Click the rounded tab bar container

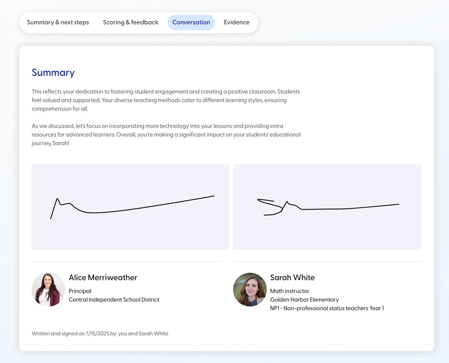139,22
